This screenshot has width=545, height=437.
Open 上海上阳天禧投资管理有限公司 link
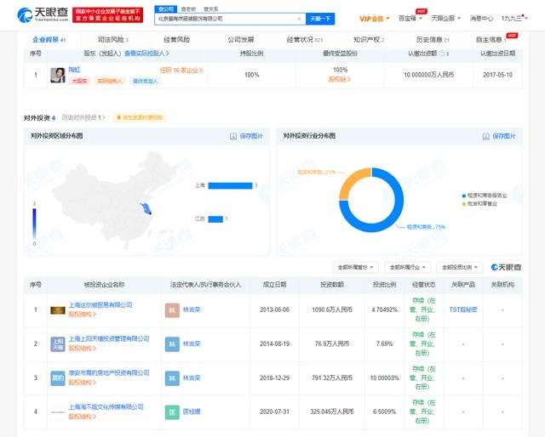click(x=109, y=338)
